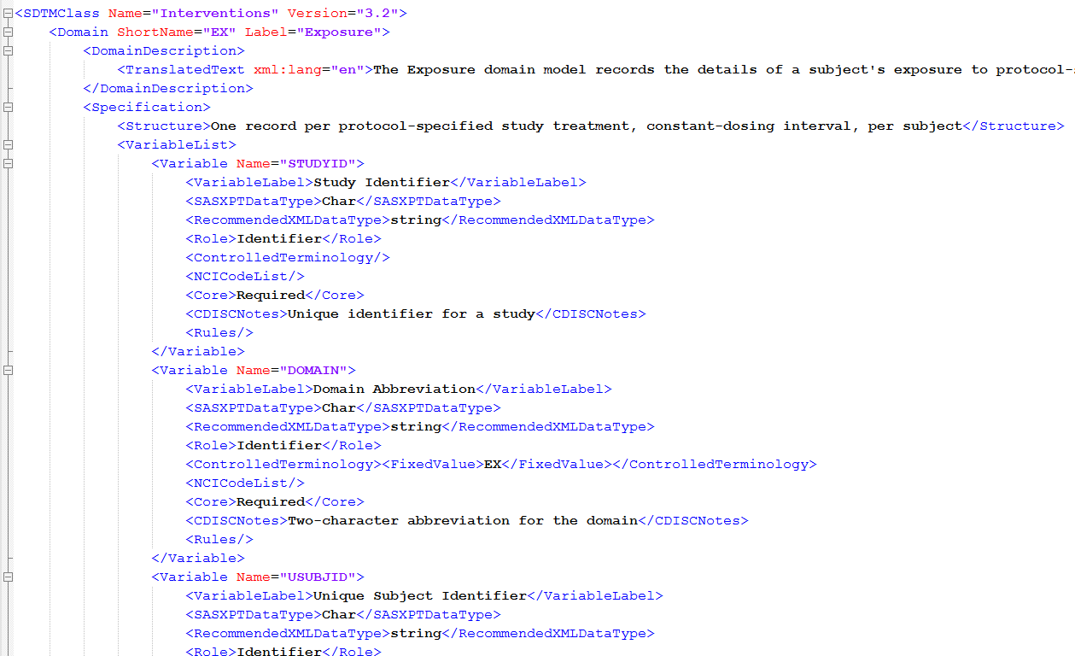Viewport: 1075px width, 656px height.
Task: Collapse the Domain "EX" element node
Action: coord(8,32)
